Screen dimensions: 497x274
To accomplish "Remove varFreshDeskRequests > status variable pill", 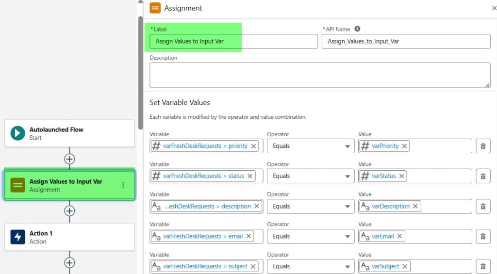I will (250, 176).
